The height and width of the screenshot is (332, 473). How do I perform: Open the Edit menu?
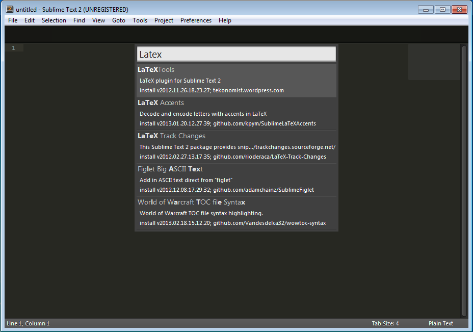30,20
